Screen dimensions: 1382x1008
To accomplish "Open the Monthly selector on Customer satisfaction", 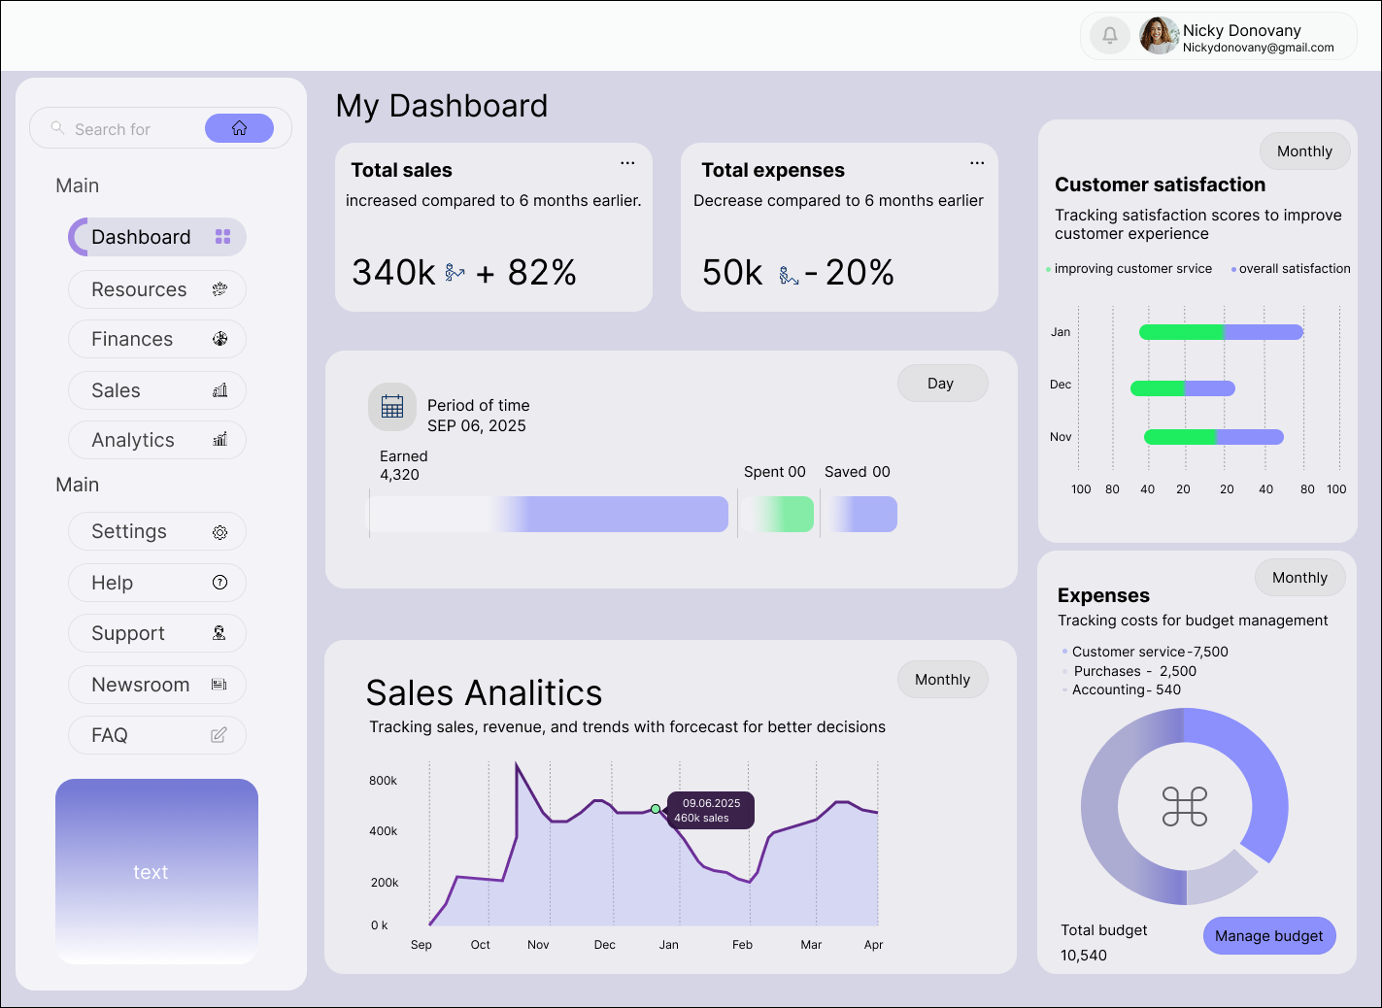I will [x=1304, y=151].
